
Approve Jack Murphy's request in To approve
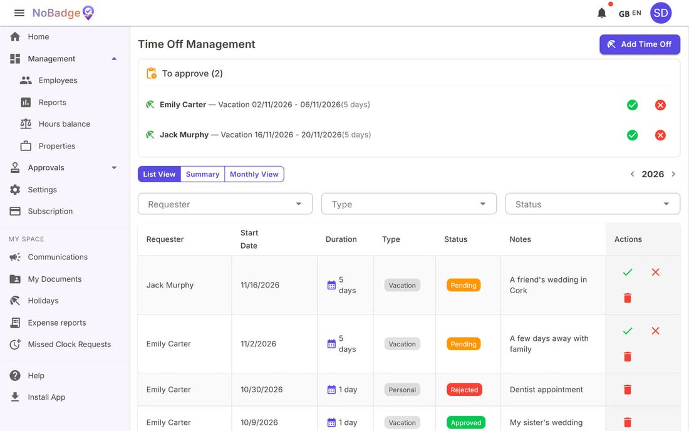(x=633, y=135)
